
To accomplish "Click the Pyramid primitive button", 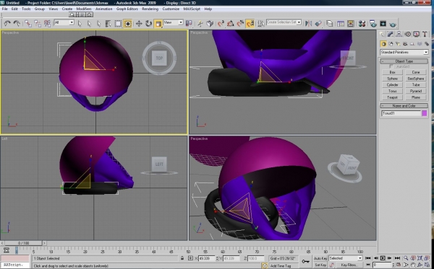I will (x=416, y=91).
